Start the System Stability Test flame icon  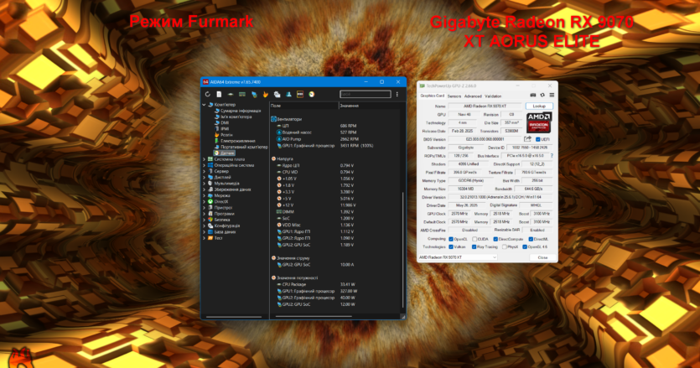(x=266, y=94)
